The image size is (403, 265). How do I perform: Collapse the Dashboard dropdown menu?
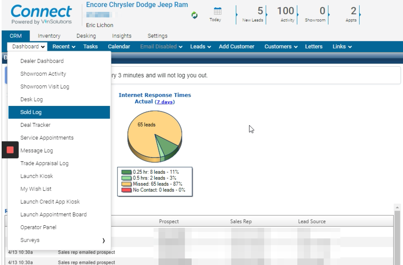pos(28,47)
